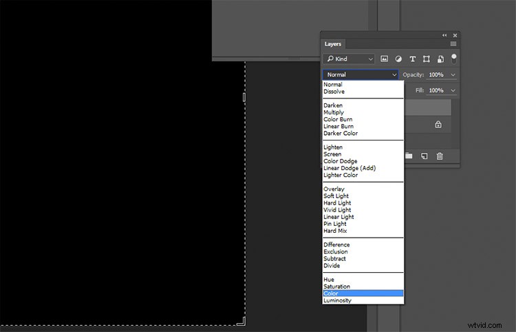The image size is (516, 332).
Task: Filter layers by pixel layer icon
Action: pos(384,59)
